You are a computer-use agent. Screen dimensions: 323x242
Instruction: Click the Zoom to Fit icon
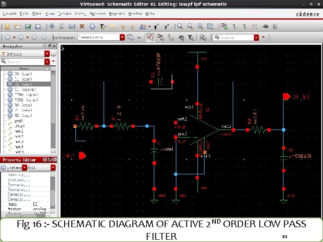click(200, 26)
